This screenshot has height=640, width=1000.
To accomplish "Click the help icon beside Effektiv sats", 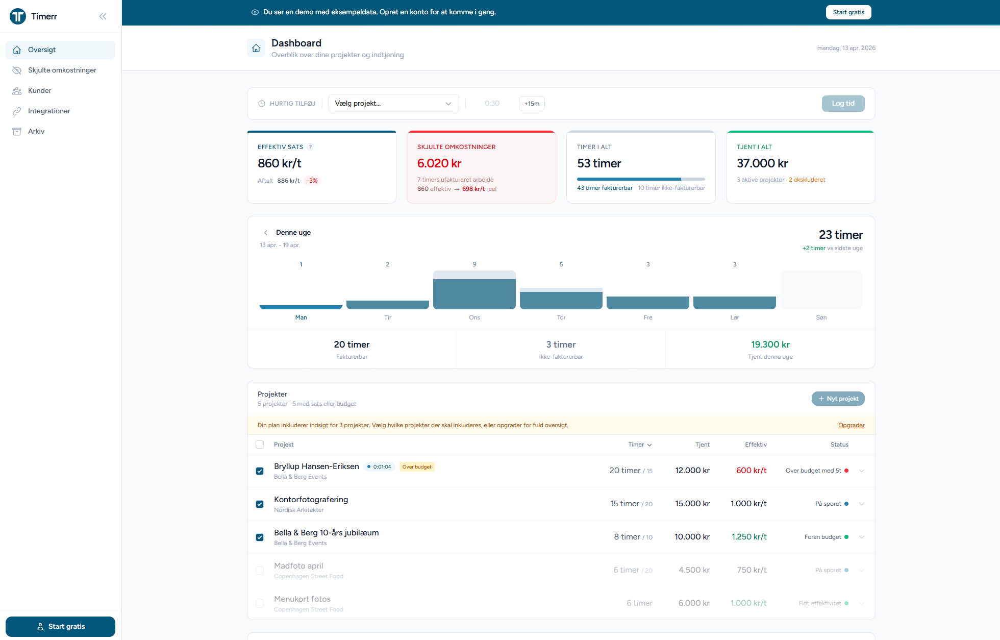I will (x=311, y=147).
